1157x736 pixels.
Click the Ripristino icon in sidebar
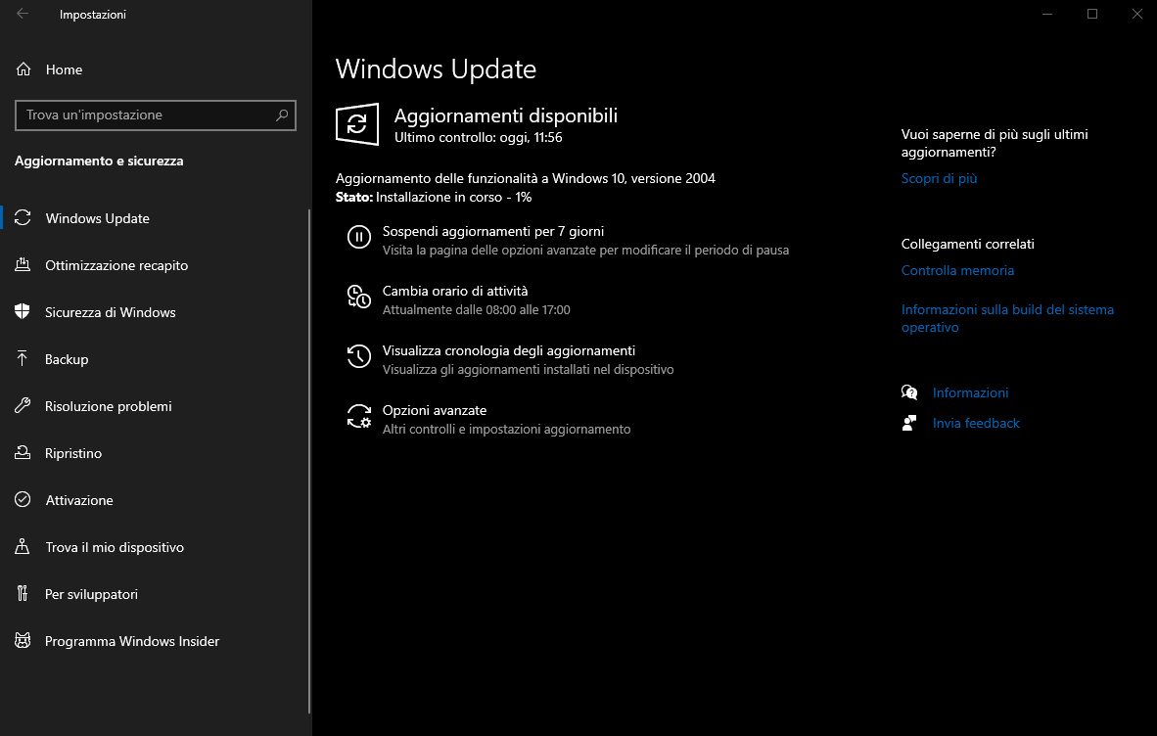[x=23, y=453]
